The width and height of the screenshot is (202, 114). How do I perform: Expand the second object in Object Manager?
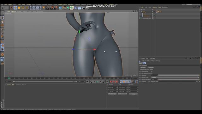[x=140, y=12]
